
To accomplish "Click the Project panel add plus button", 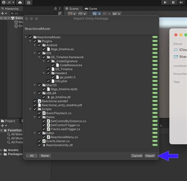I will [x=2, y=126].
